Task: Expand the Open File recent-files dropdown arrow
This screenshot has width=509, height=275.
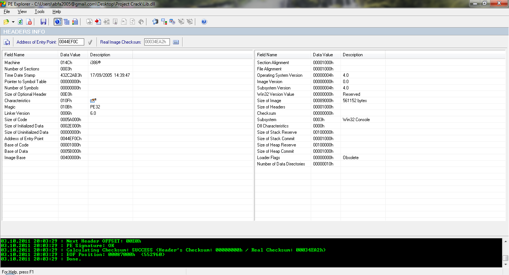Action: (x=13, y=22)
